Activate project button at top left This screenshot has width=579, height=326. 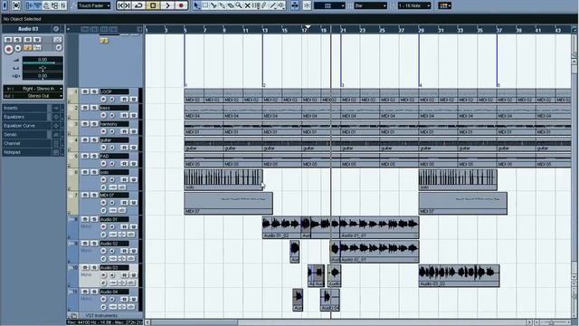(x=5, y=5)
